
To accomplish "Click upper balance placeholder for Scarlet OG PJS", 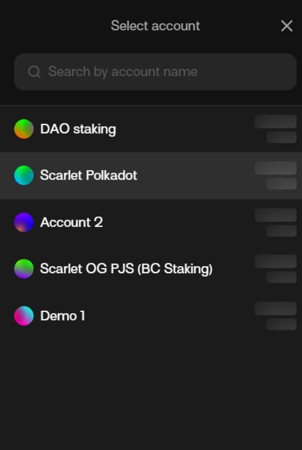I will pos(276,261).
